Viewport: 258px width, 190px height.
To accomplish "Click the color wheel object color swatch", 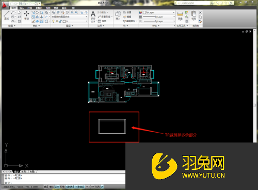I will click(x=140, y=12).
